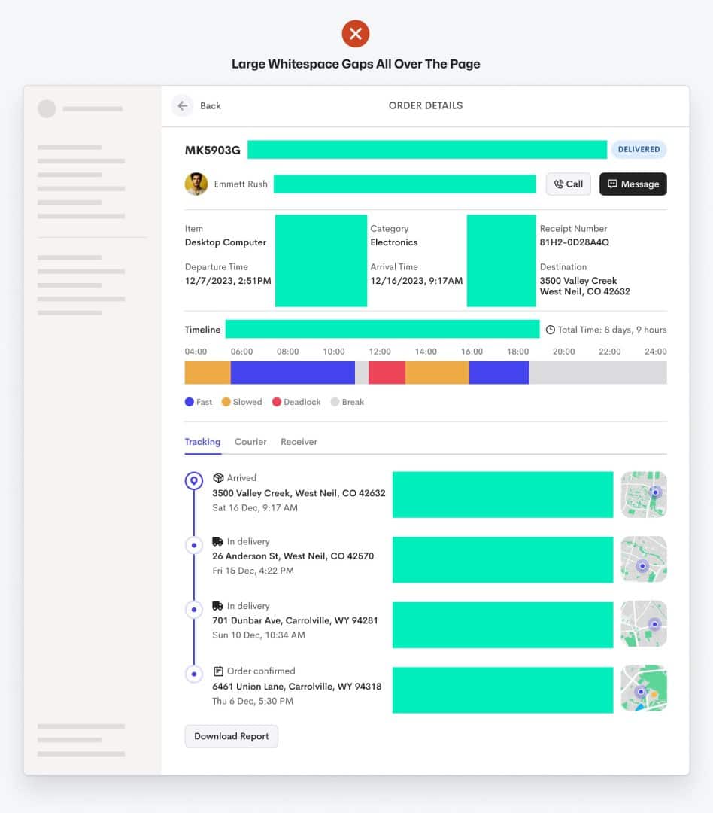
Task: Click the truck icon at Anderson St
Action: [217, 541]
